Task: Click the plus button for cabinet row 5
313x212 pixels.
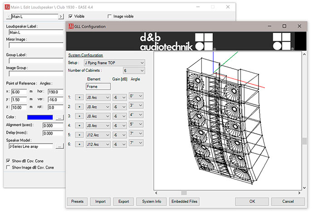Action: pyautogui.click(x=79, y=135)
